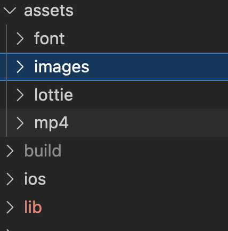Viewport: 228px width, 231px height.
Task: Click the images folder label
Action: [x=62, y=67]
